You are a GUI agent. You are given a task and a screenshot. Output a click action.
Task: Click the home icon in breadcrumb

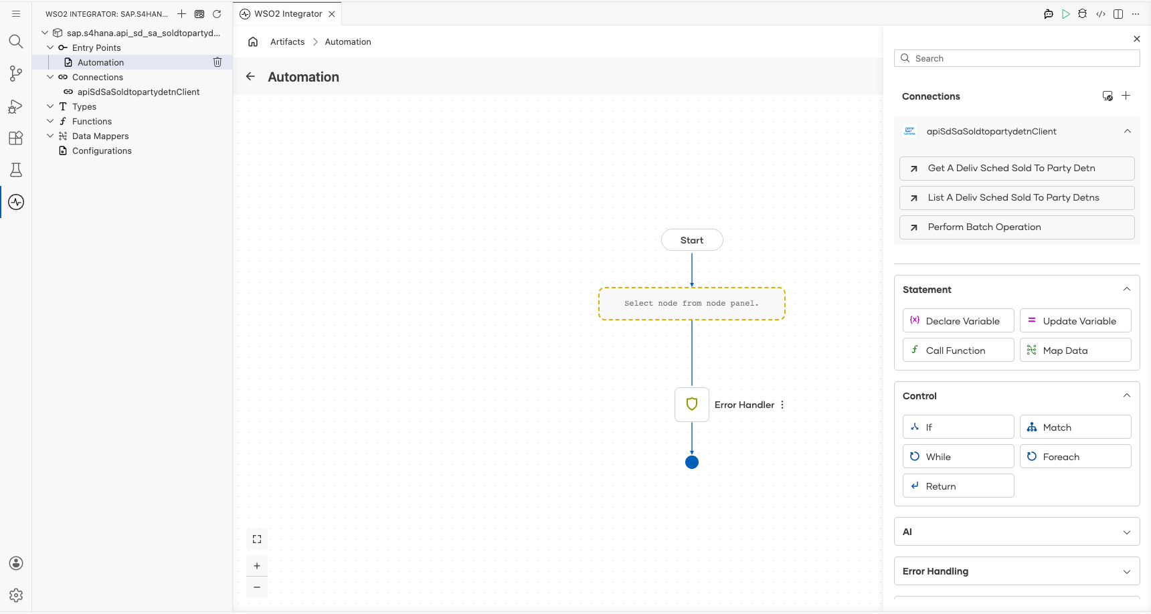(x=253, y=41)
